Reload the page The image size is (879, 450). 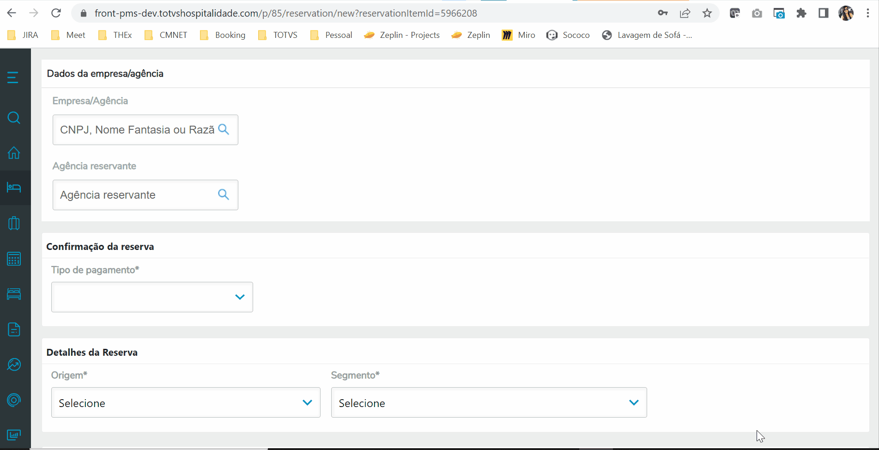pos(56,13)
